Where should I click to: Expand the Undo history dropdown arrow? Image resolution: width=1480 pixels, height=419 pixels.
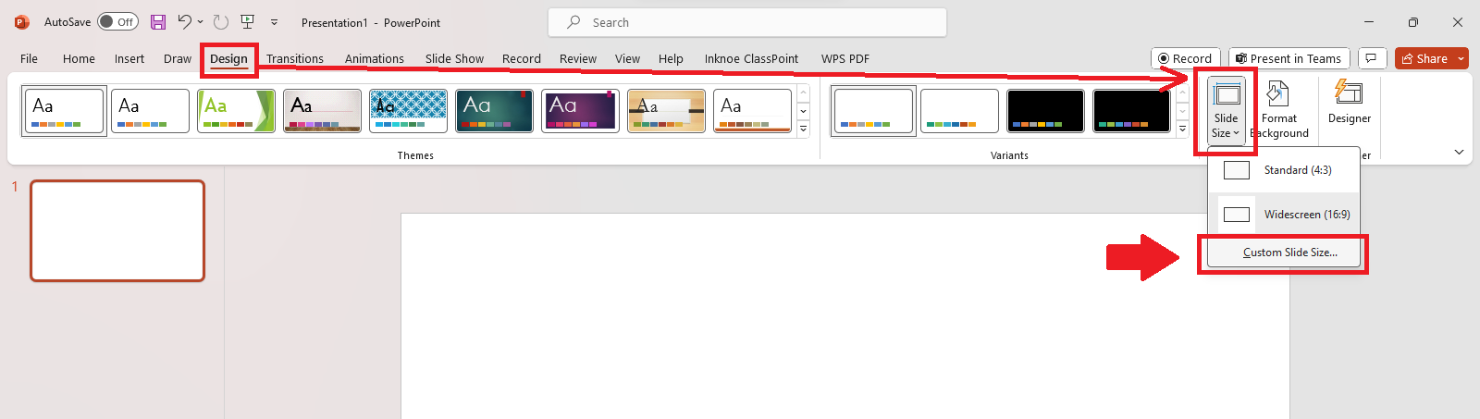coord(200,22)
